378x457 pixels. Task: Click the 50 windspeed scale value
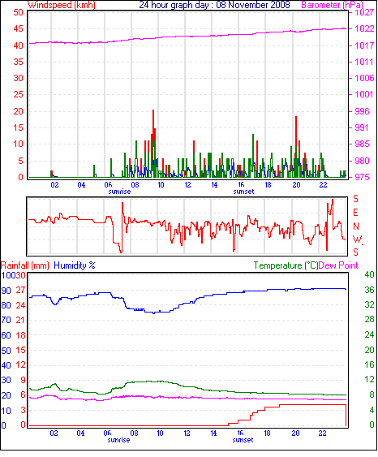pos(18,12)
